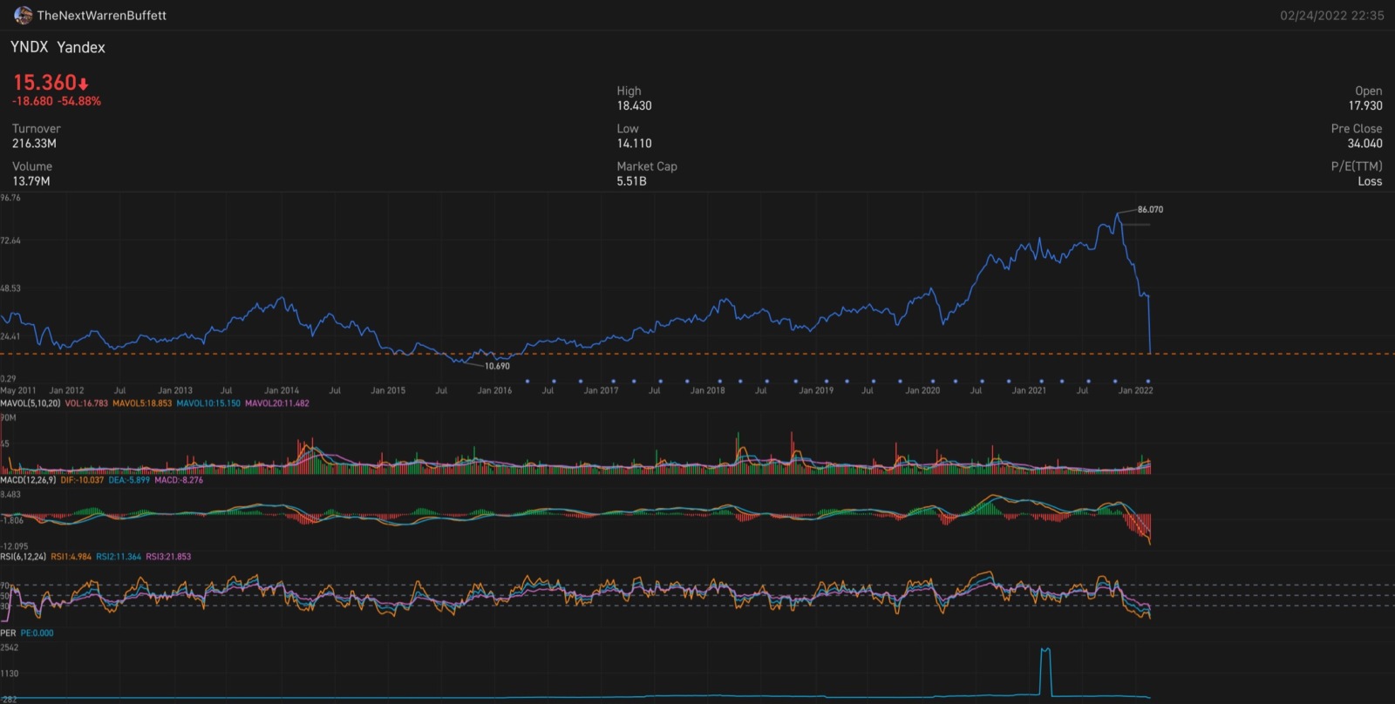Click the DEA:-5.899 legend entry
Viewport: 1395px width, 704px height.
coord(129,480)
